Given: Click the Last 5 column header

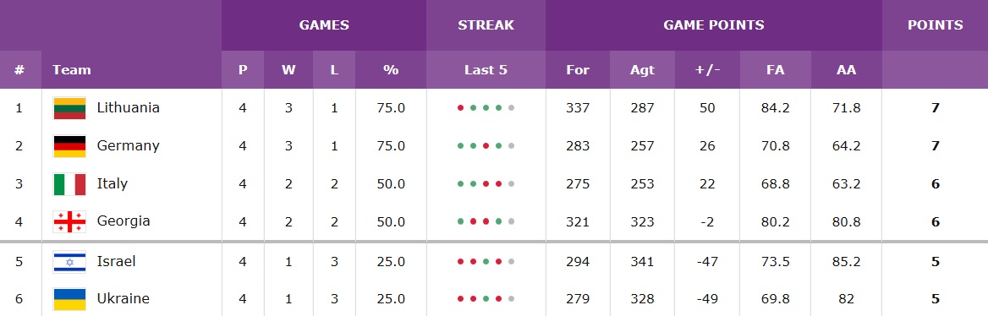Looking at the screenshot, I should (486, 70).
